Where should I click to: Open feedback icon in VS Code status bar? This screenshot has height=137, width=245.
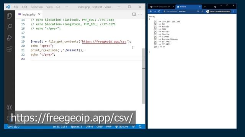[x=133, y=127]
